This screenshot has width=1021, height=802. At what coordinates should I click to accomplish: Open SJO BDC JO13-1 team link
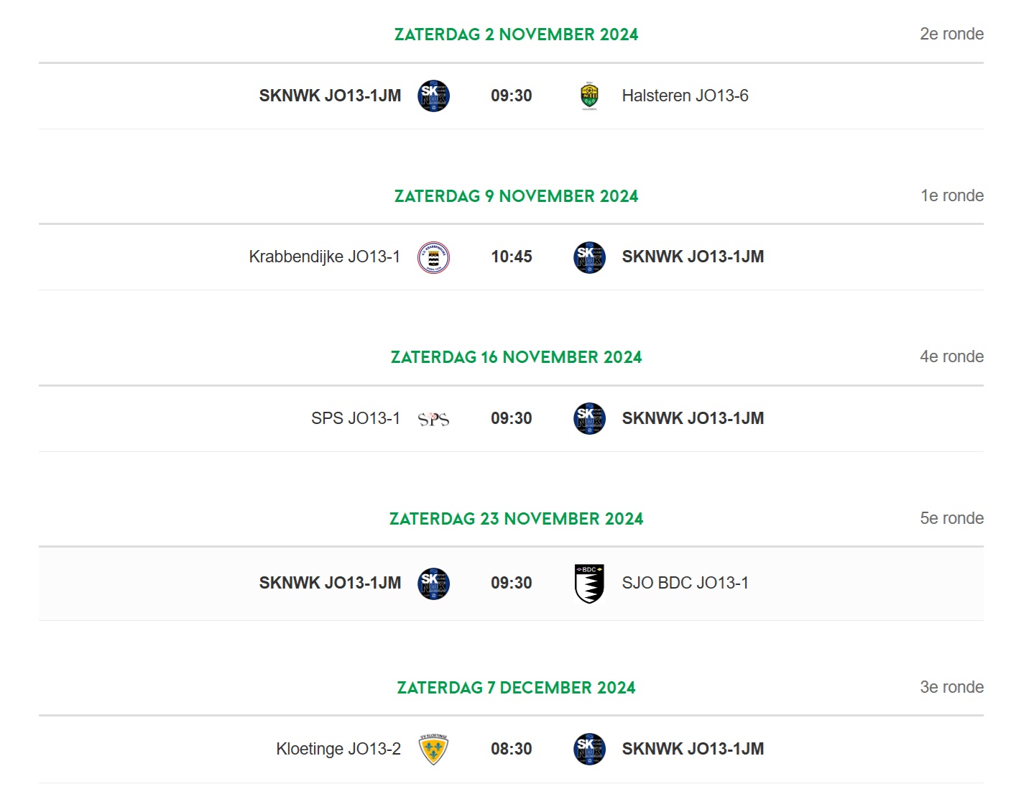[685, 583]
